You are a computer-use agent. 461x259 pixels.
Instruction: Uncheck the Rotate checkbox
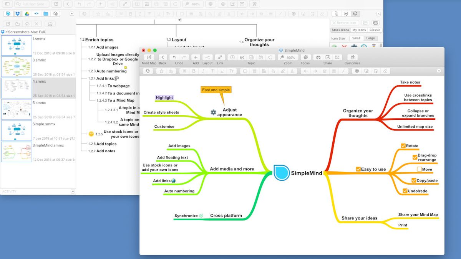coord(403,146)
